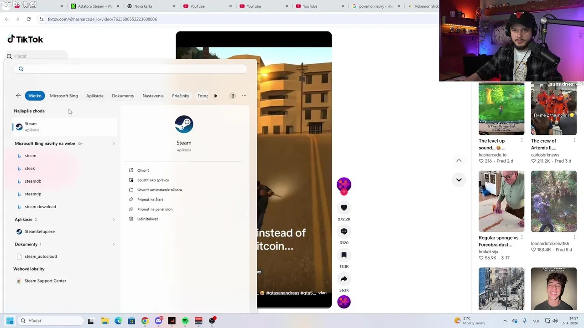Click the magnifier icon in Start search box
This screenshot has height=328, width=584.
[21, 69]
